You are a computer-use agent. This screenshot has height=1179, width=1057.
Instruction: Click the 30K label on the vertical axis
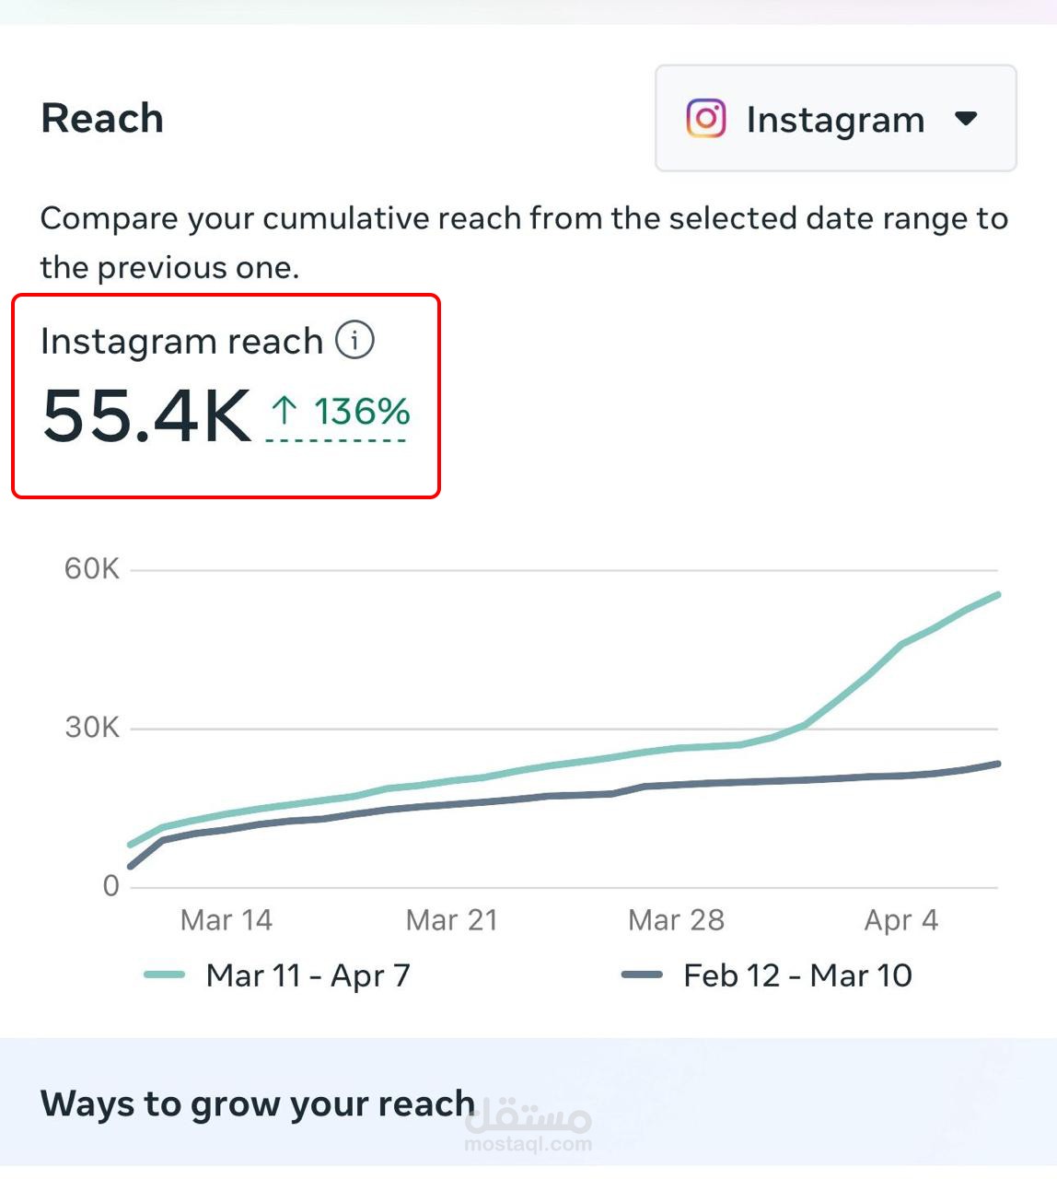[92, 728]
